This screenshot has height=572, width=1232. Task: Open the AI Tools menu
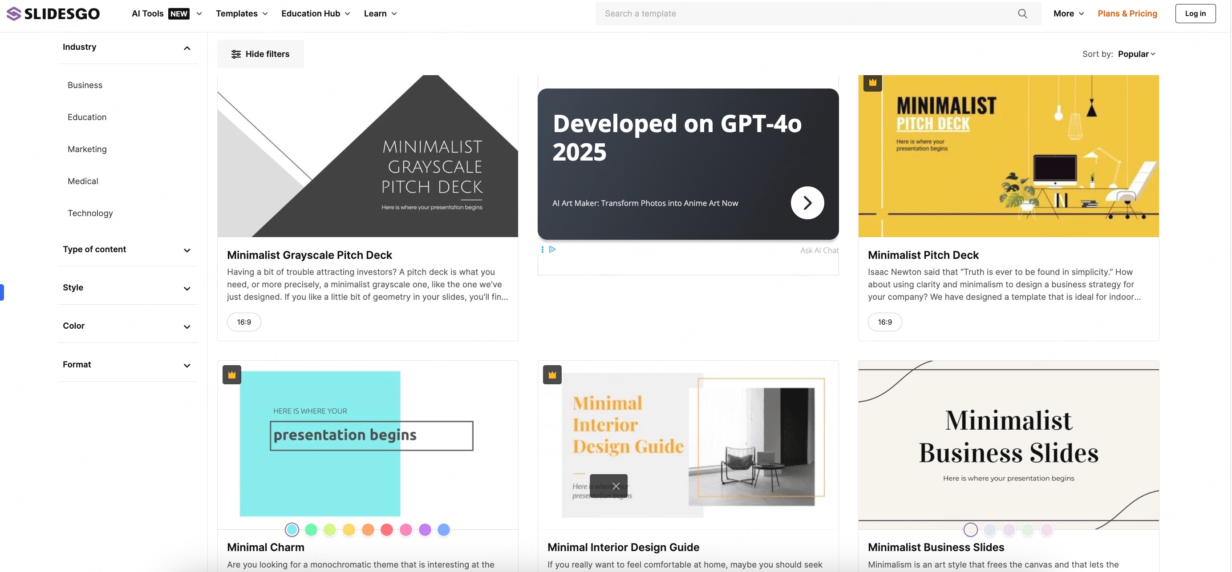166,13
